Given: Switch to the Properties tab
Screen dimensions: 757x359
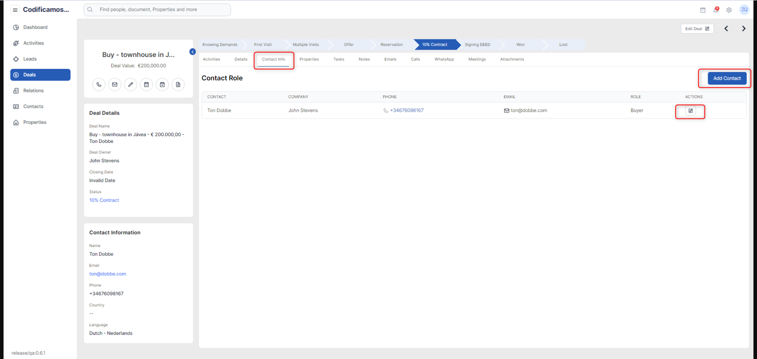Looking at the screenshot, I should pyautogui.click(x=309, y=59).
